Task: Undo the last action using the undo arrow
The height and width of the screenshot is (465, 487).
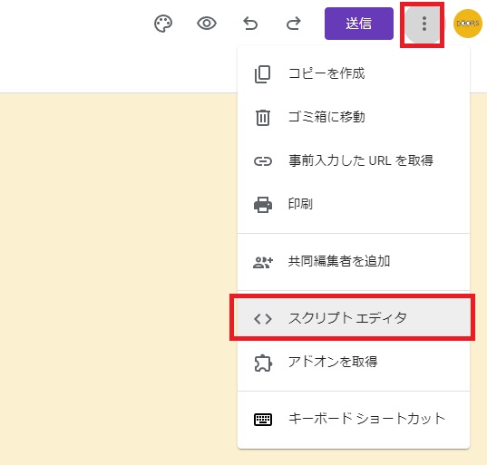Action: pyautogui.click(x=250, y=24)
